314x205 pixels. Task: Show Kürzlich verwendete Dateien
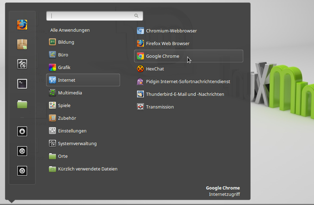coord(83,169)
